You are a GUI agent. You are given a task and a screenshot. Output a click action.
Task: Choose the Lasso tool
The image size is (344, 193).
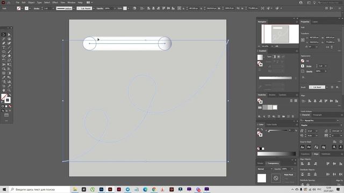tap(9, 39)
